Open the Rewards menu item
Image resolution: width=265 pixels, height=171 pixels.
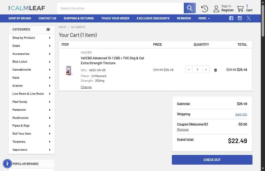click(x=184, y=18)
